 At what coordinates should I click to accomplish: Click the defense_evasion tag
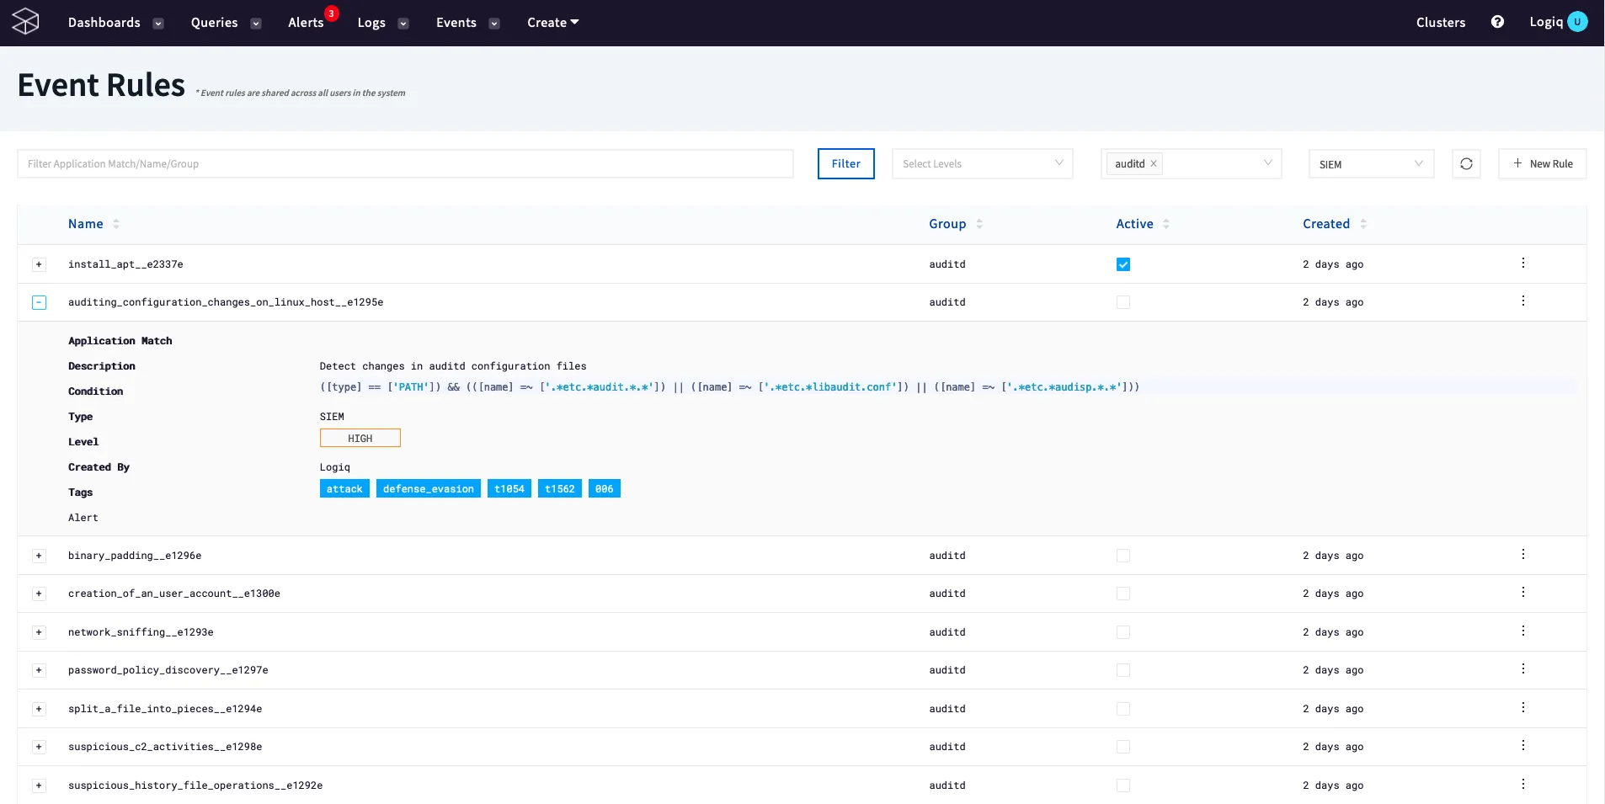[428, 488]
